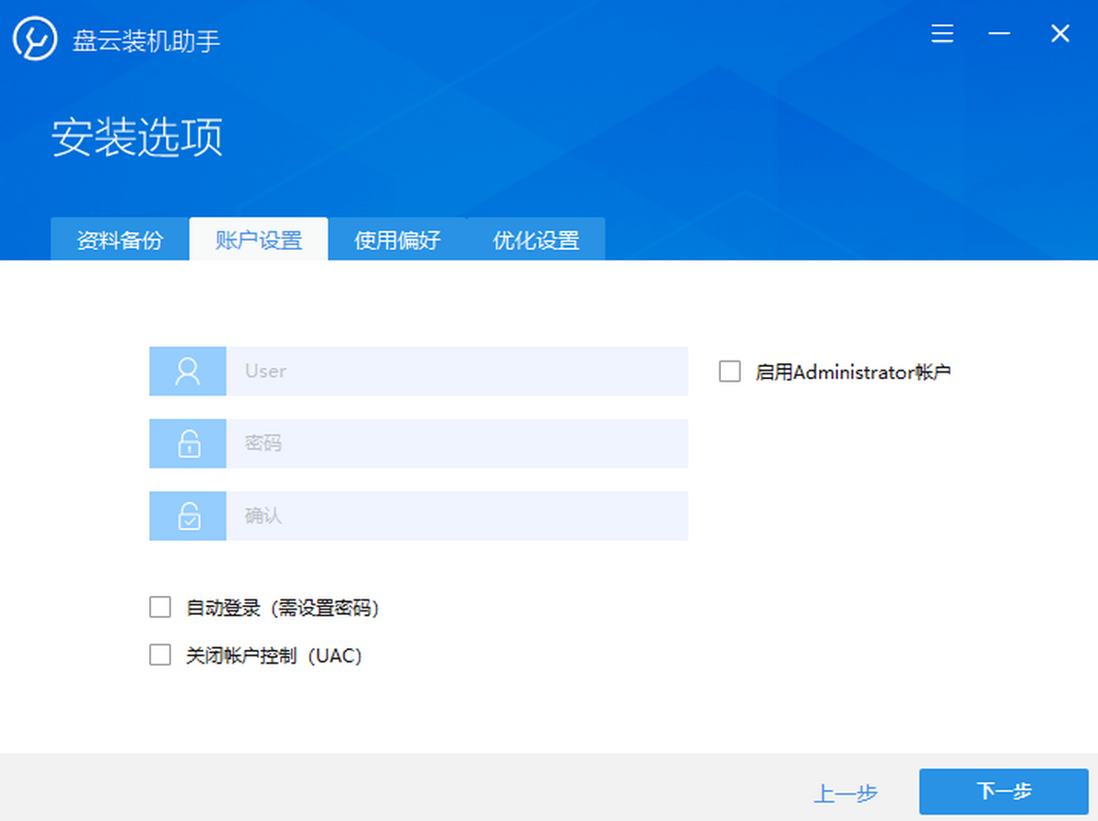Click the 盘云装机助手 logo icon
Screen dimensions: 1098x821
coord(35,40)
